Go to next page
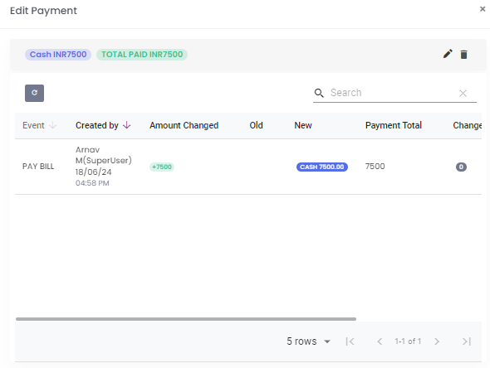 (x=437, y=341)
